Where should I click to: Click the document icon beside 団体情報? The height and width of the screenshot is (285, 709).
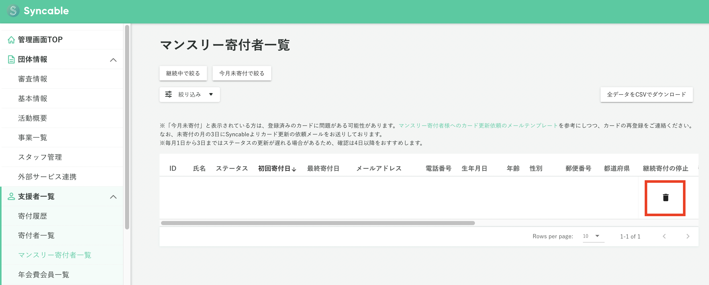click(11, 59)
